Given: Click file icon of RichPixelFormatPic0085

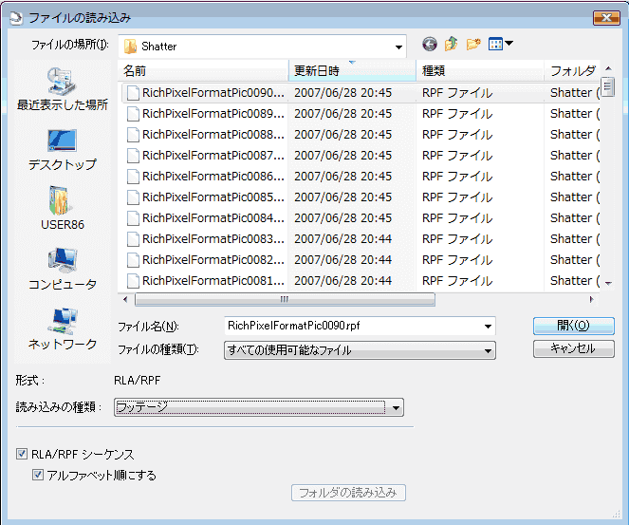Looking at the screenshot, I should pyautogui.click(x=133, y=197).
